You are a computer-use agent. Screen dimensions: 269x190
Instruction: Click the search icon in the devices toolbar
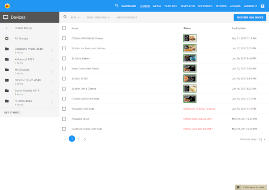pyautogui.click(x=65, y=17)
